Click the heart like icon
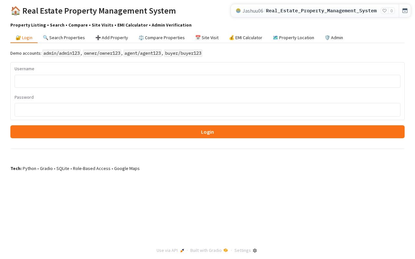 385,11
